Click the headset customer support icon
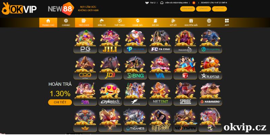270x135 pixels. [x=162, y=3]
